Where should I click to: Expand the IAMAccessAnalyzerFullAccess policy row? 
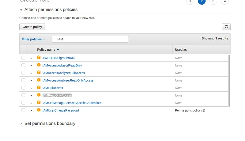[31, 73]
